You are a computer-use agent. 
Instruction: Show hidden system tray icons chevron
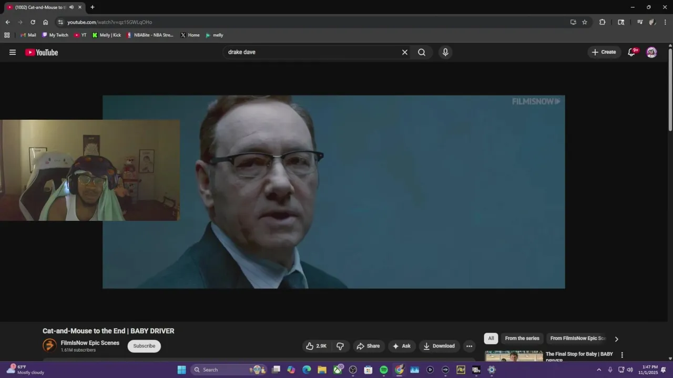coord(598,370)
